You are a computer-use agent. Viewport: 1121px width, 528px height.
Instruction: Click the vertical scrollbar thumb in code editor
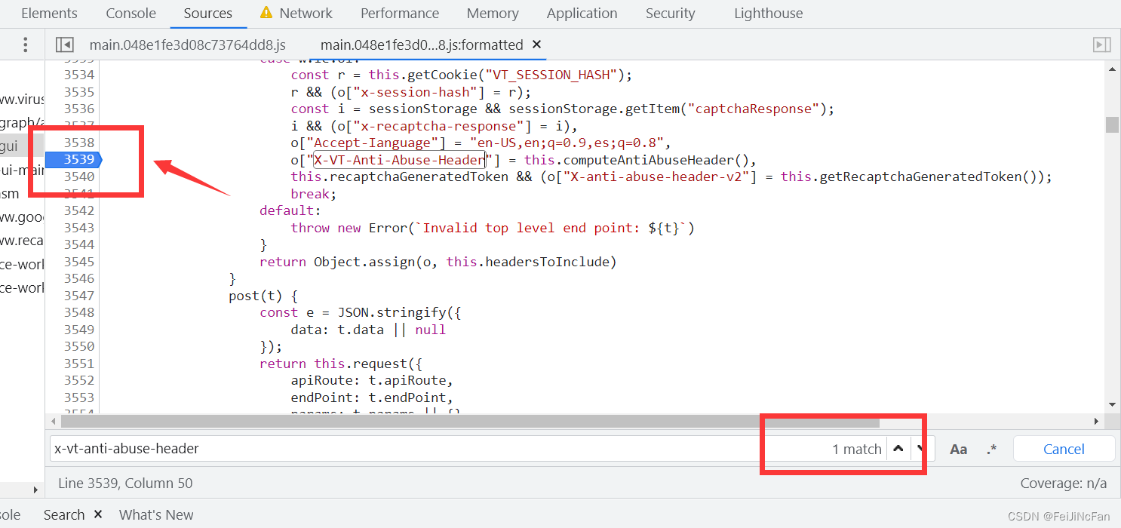(1112, 124)
